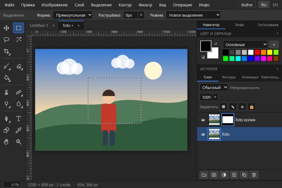Viewport: 282px width, 188px height.
Task: Toggle lock image pixels brush
Action: click(233, 107)
